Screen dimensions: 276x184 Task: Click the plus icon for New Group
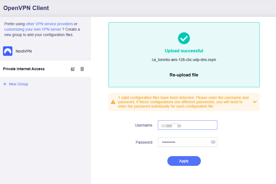[x=5, y=84]
